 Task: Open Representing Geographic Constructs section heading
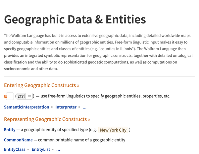[x=45, y=119]
